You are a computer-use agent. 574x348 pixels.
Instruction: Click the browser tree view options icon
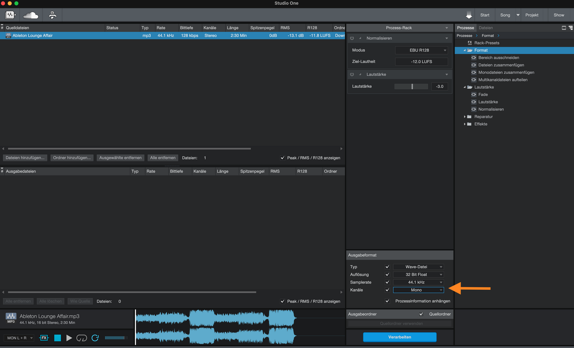[x=570, y=28]
